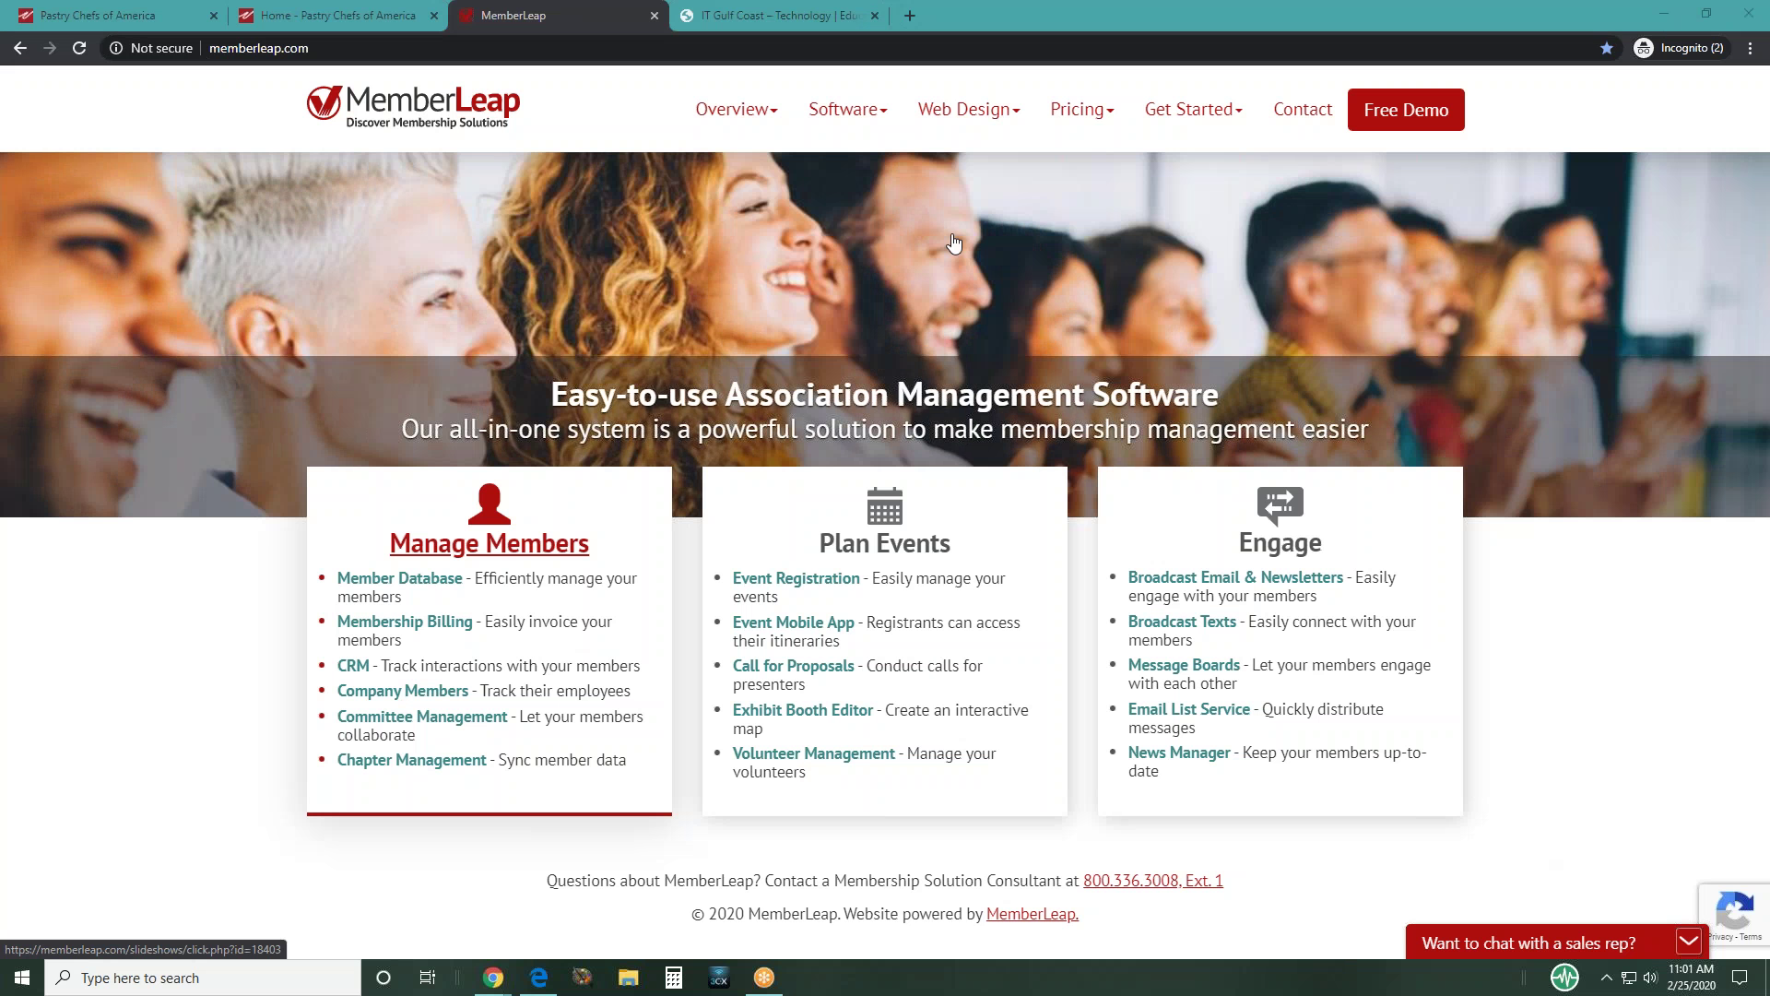Open a new tab with plus icon
Image resolution: width=1770 pixels, height=996 pixels.
tap(910, 16)
